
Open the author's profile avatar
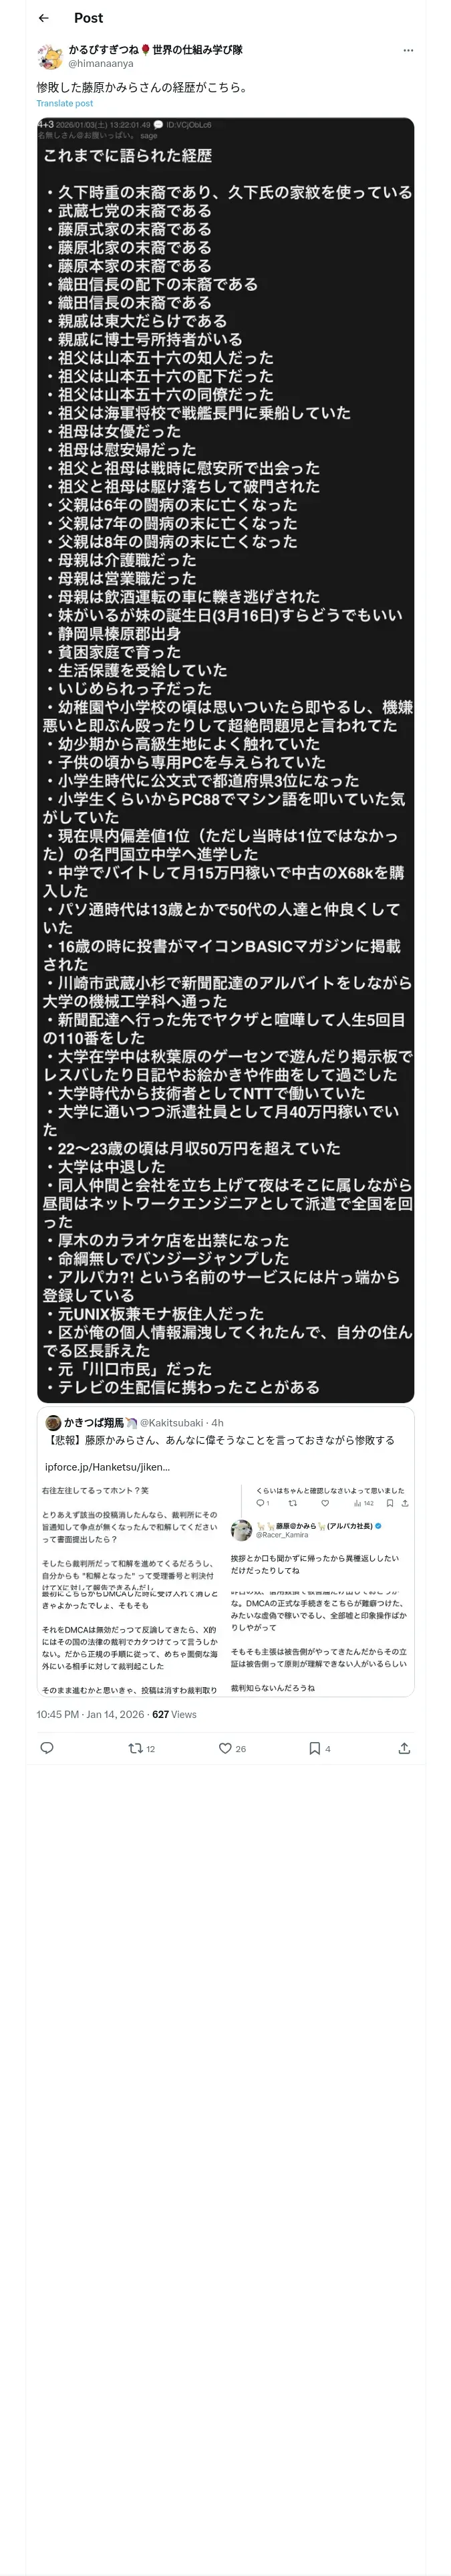click(50, 56)
